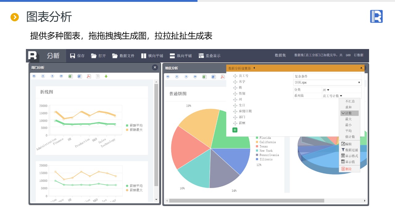This screenshot has width=395, height=222.
Task: Go to first page in 地区分析 window
Action: pos(168,76)
